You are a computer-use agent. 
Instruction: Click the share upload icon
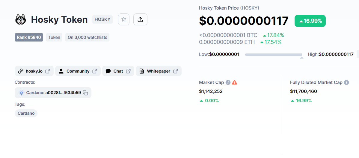[x=140, y=19]
